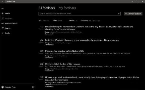Click the Comments count under Disconnected Standby feedback

(49, 58)
